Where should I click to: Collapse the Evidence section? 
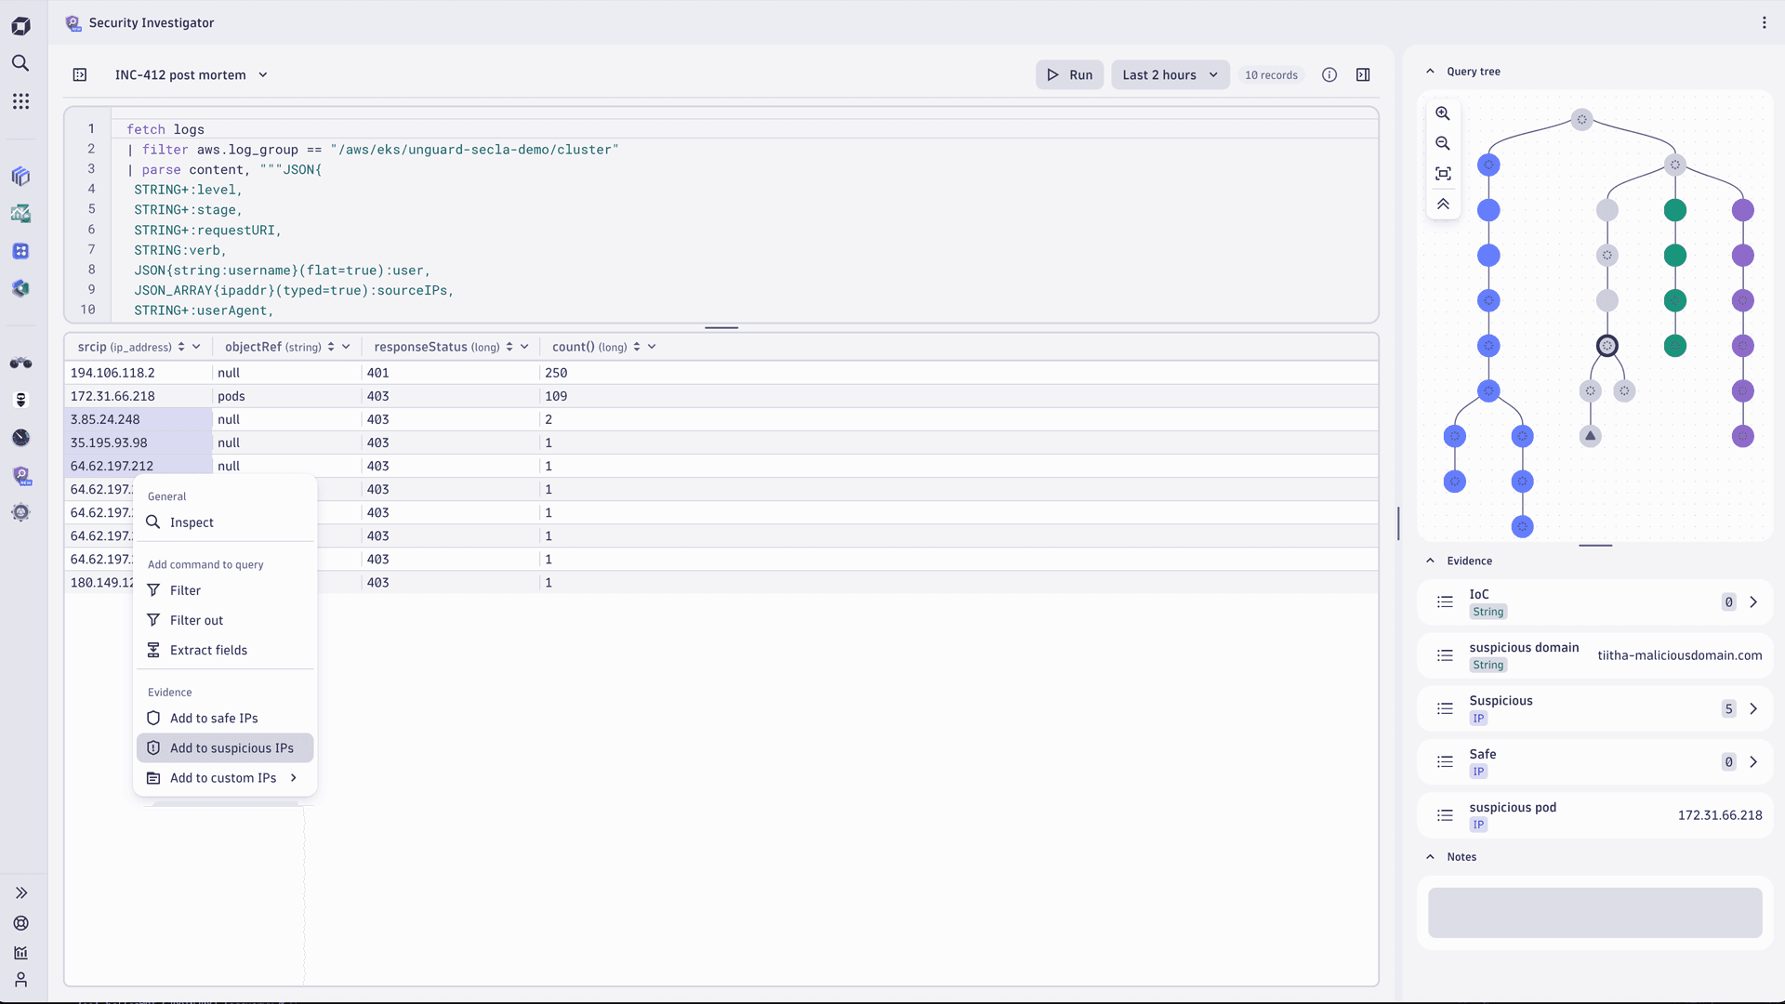pyautogui.click(x=1430, y=561)
